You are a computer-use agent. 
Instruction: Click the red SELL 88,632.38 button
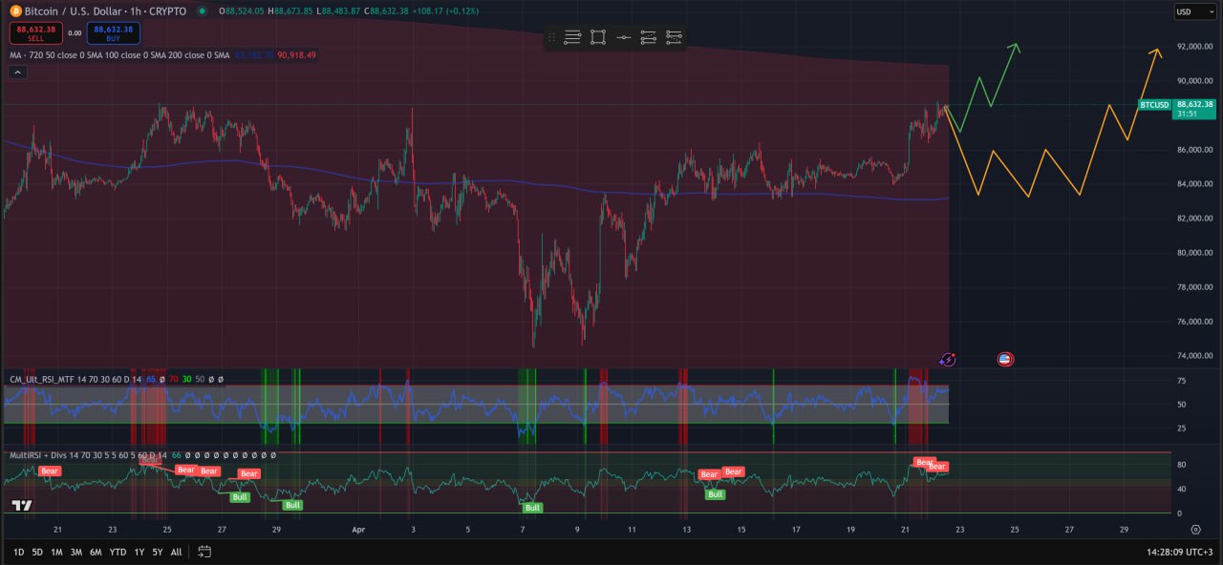pos(35,33)
